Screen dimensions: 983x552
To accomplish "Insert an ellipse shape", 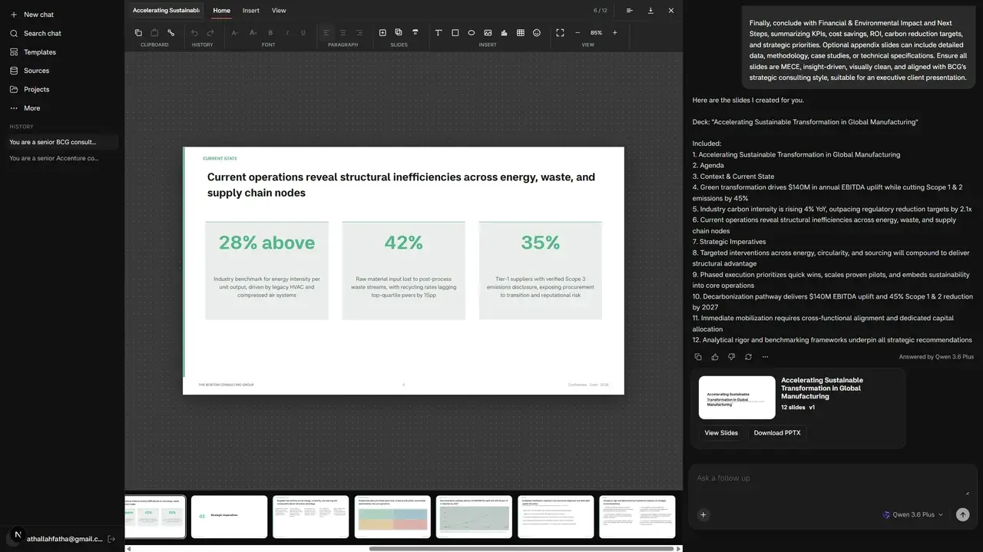I will 472,33.
